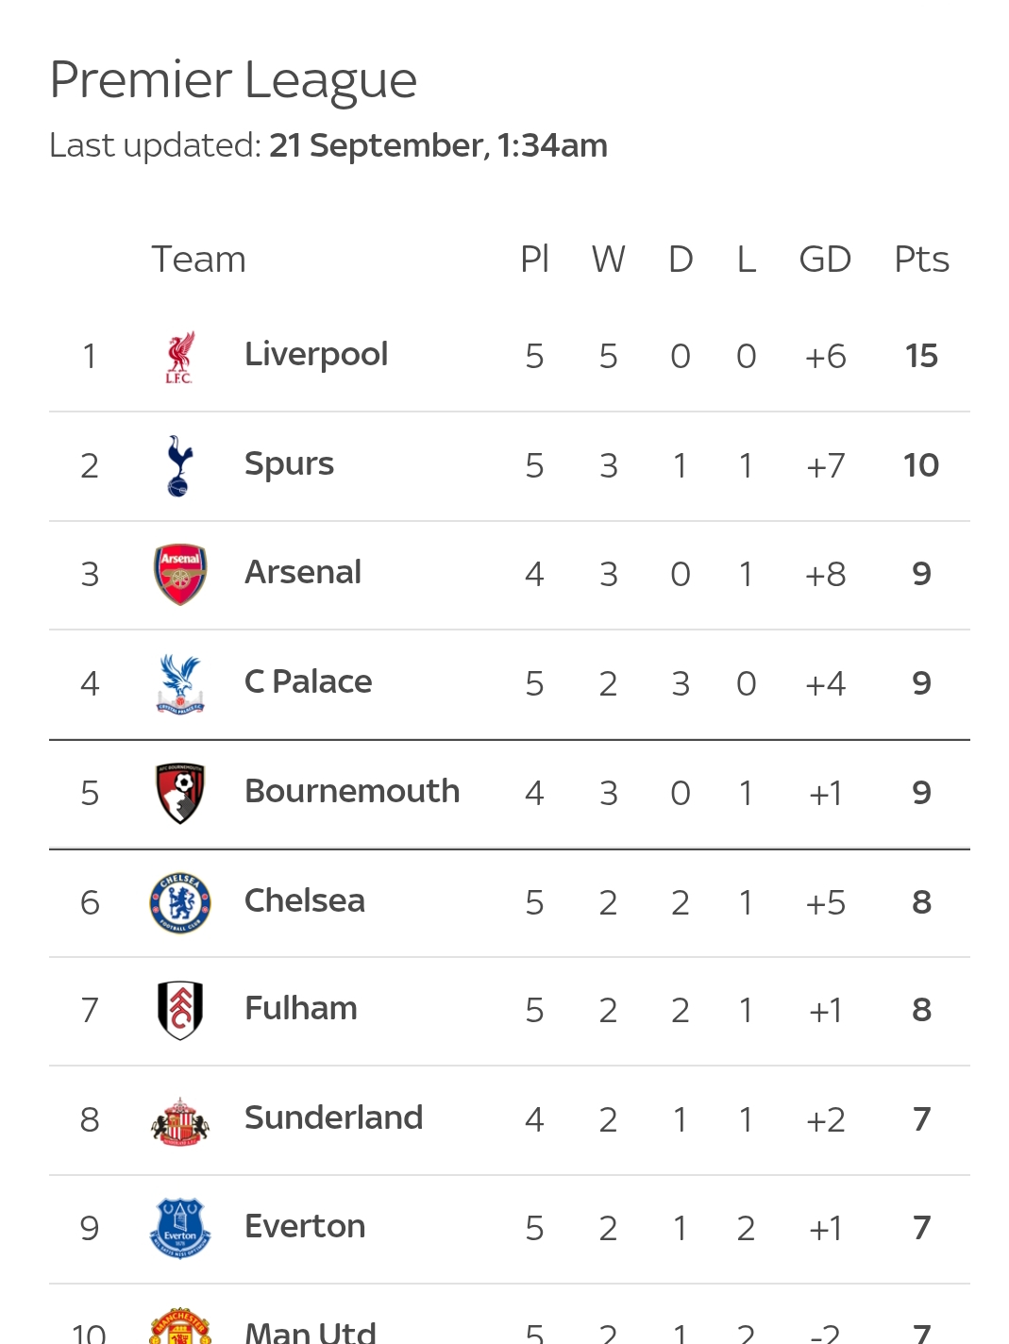Image resolution: width=1009 pixels, height=1344 pixels.
Task: Click the Premier League heading
Action: tap(233, 80)
